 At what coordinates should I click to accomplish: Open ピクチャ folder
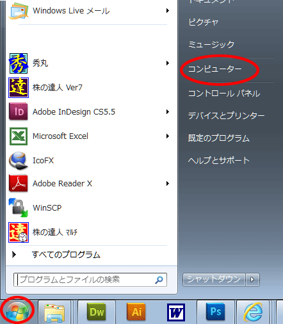[204, 22]
